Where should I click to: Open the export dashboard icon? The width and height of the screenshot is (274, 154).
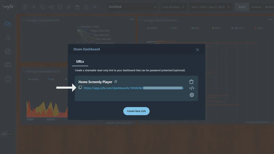click(86, 7)
